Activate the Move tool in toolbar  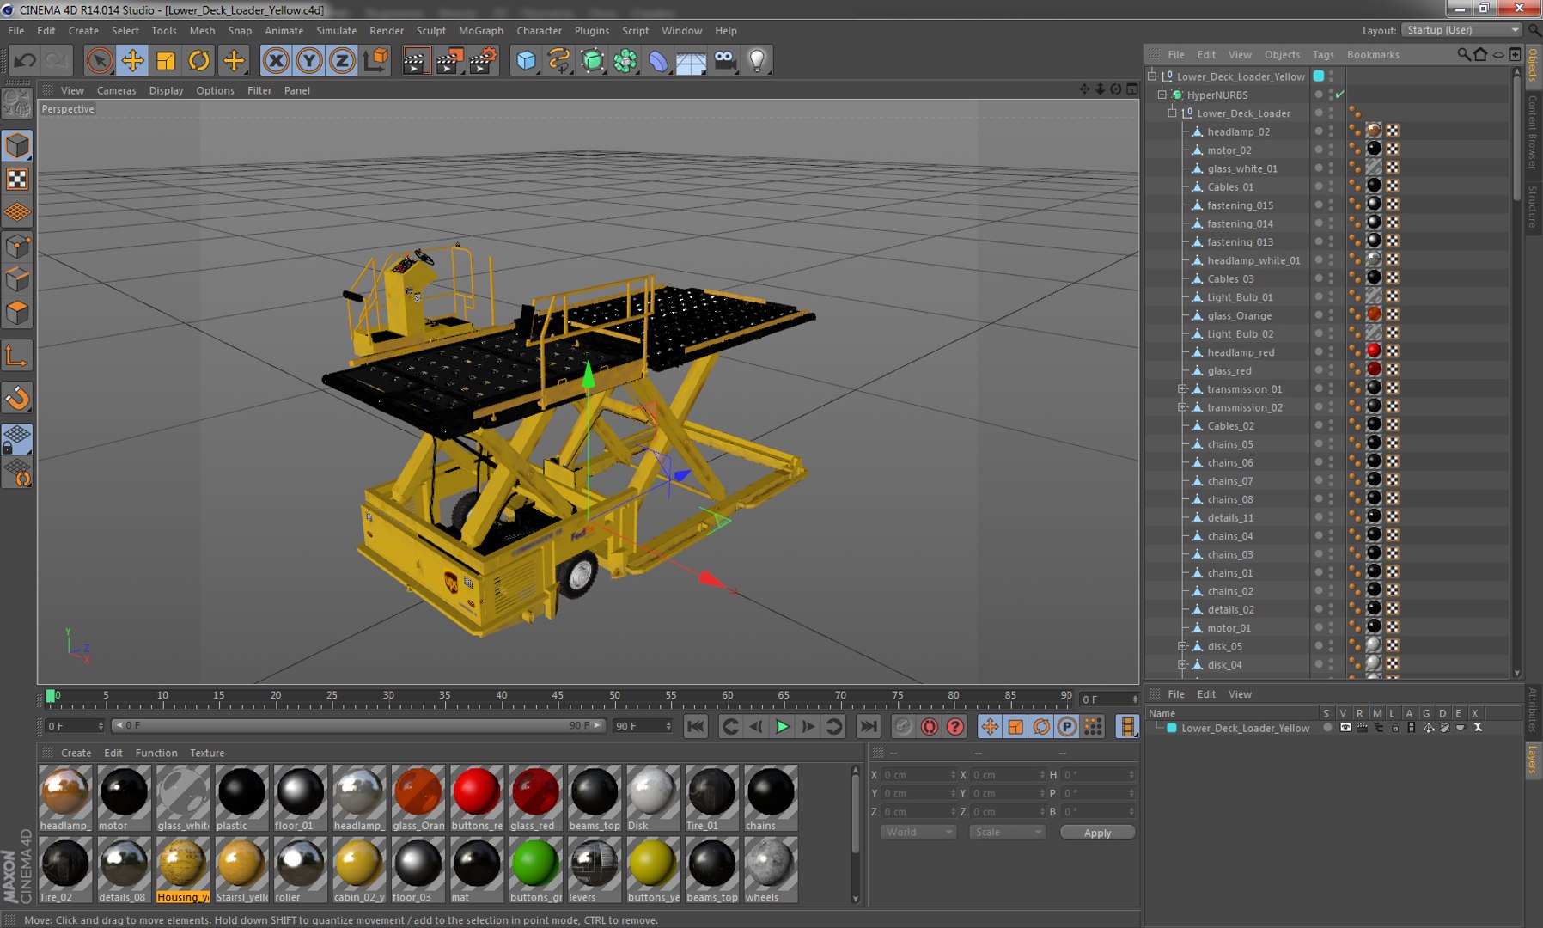132,60
